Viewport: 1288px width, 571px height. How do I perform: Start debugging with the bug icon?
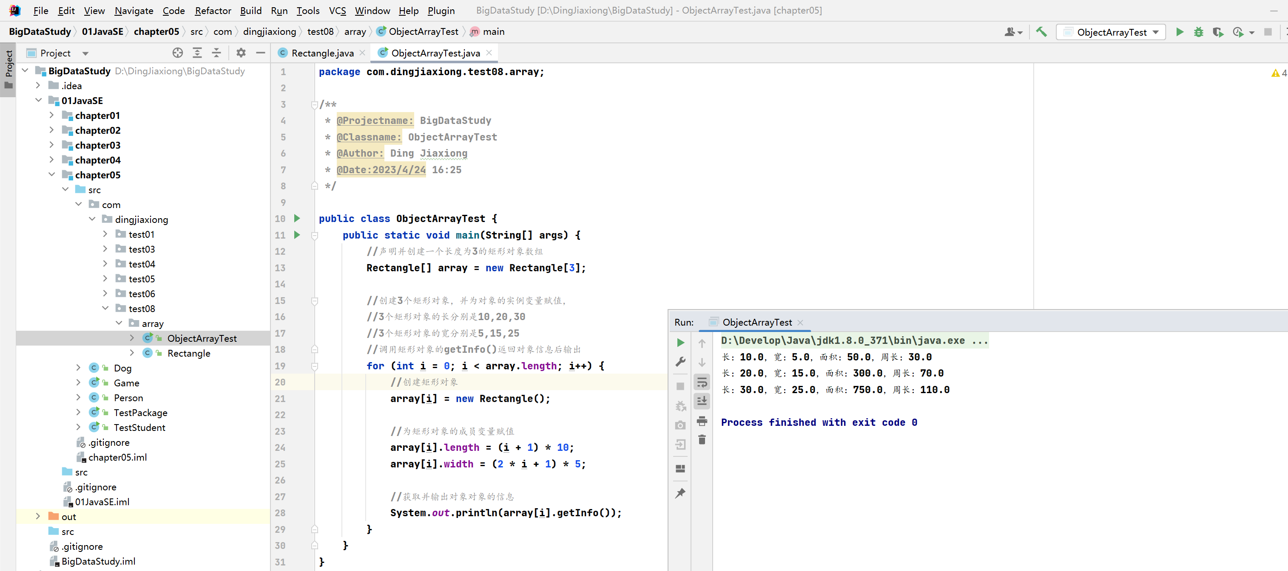tap(1199, 32)
